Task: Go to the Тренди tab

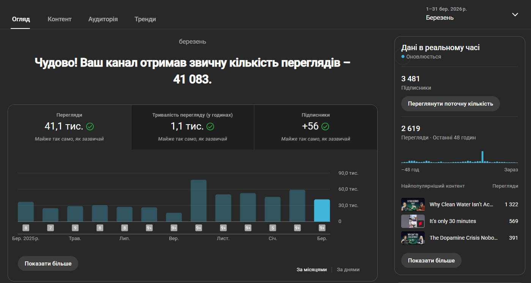Action: pyautogui.click(x=145, y=19)
